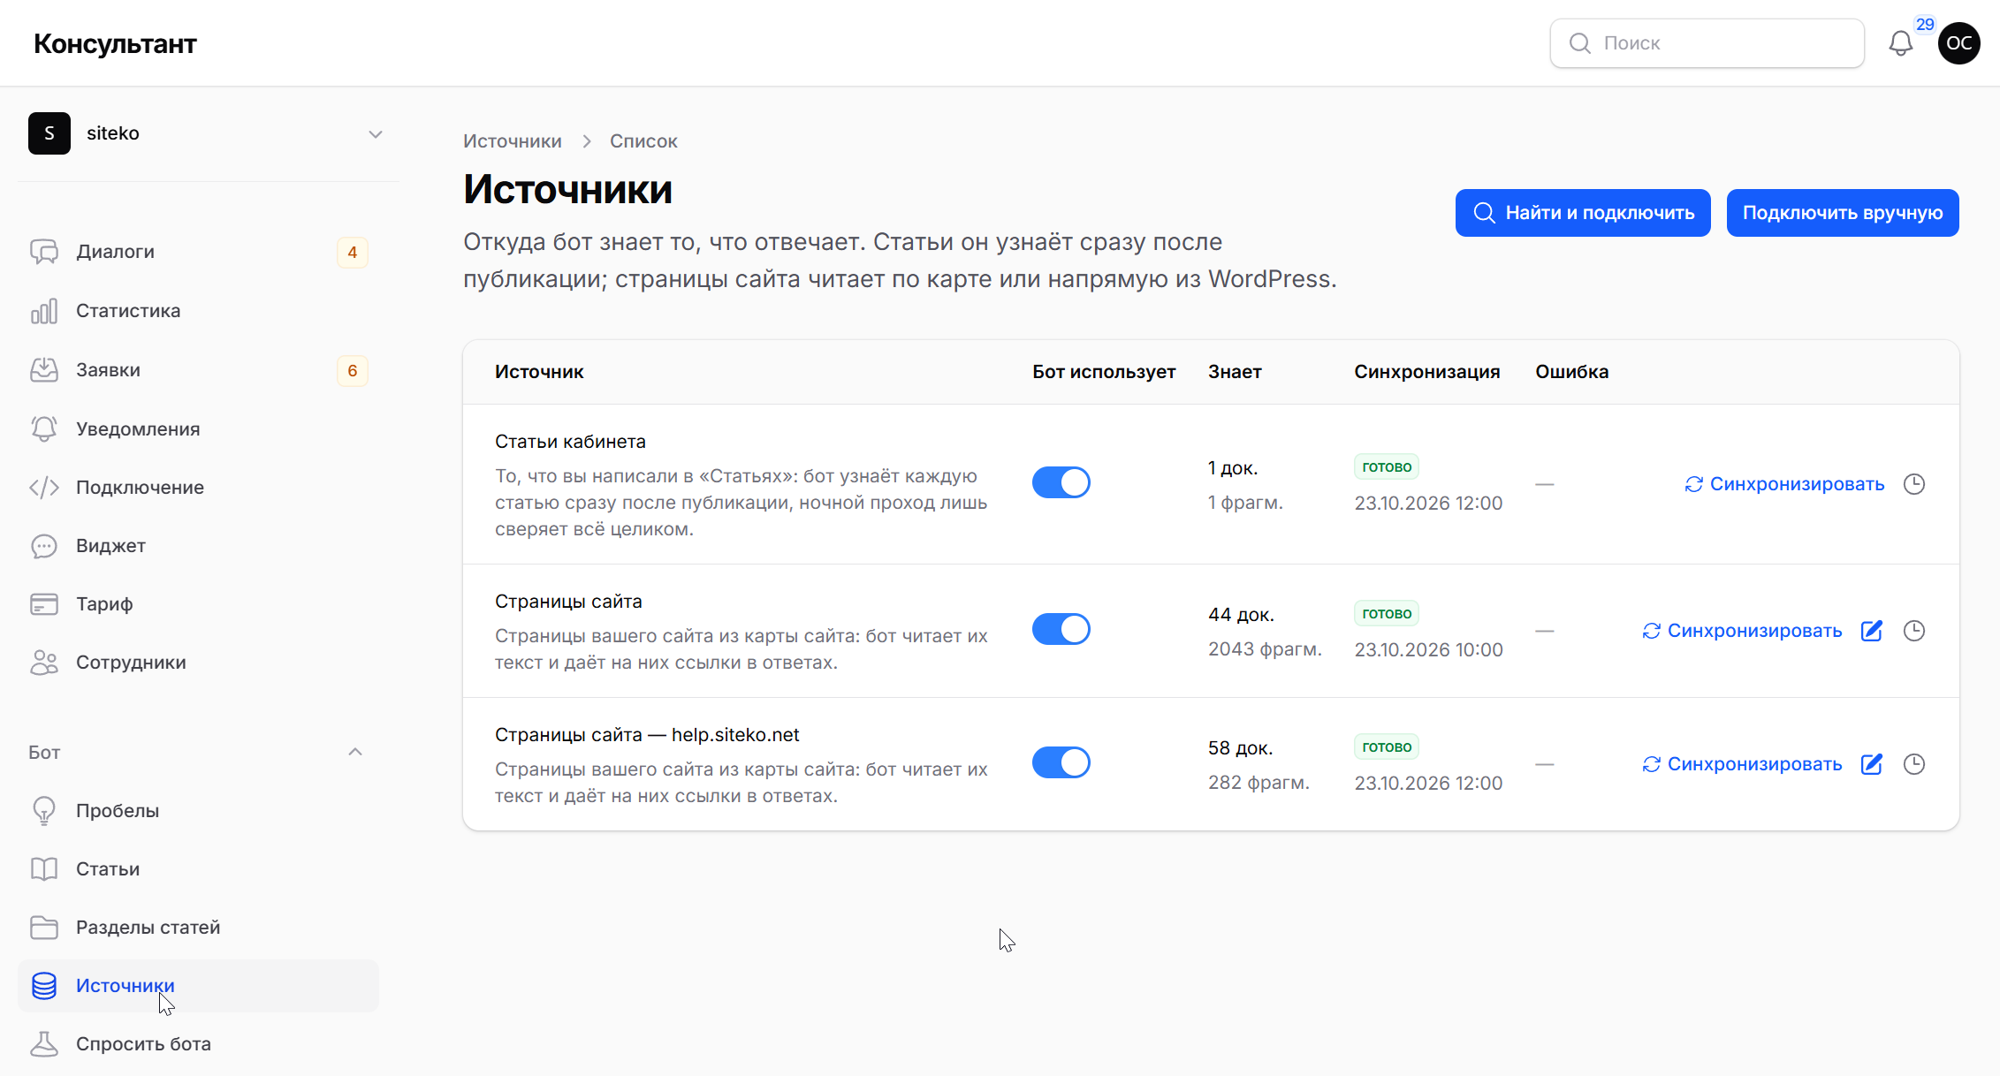
Task: Go to Источники breadcrumb link
Action: tap(513, 141)
